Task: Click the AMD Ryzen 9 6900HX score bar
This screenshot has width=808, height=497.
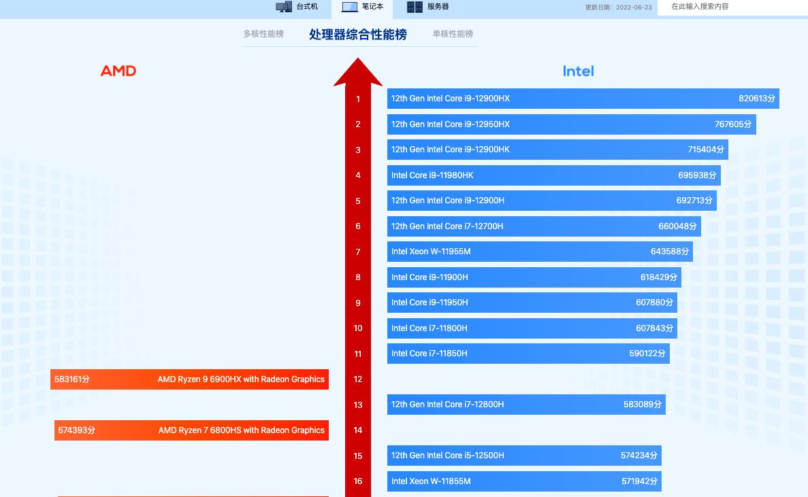Action: tap(189, 379)
